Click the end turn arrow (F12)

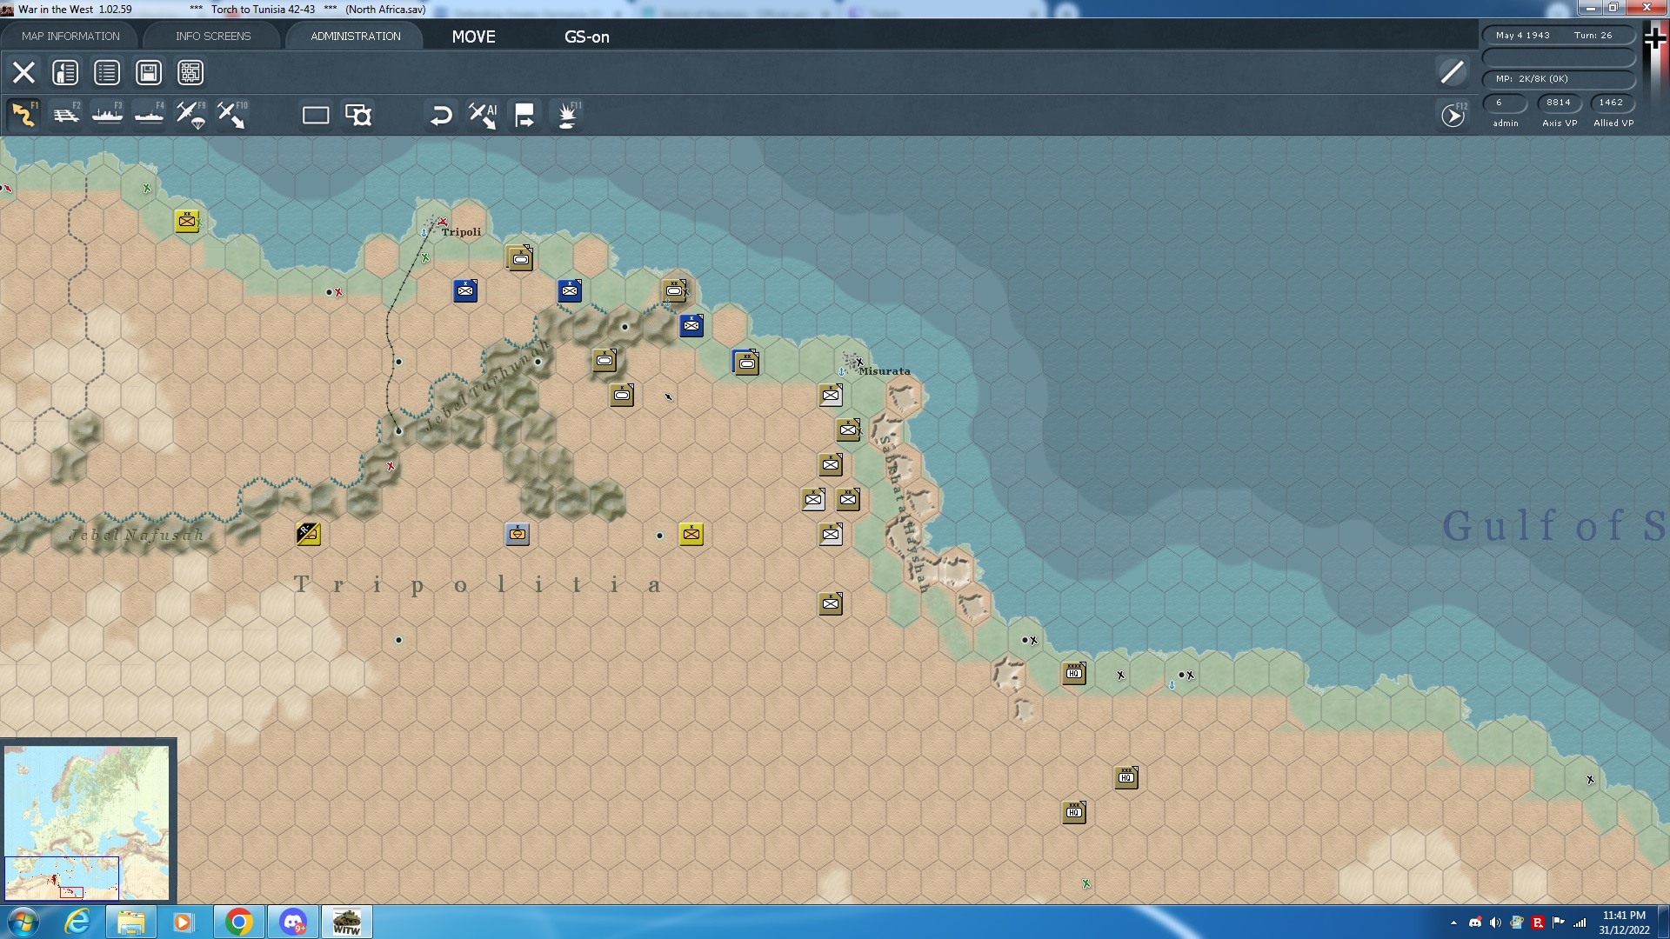pyautogui.click(x=1453, y=115)
